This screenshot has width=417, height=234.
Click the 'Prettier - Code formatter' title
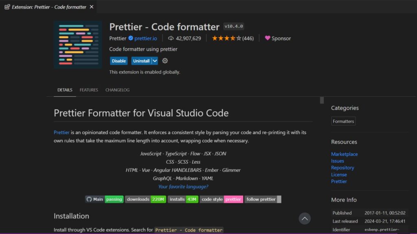tap(165, 26)
